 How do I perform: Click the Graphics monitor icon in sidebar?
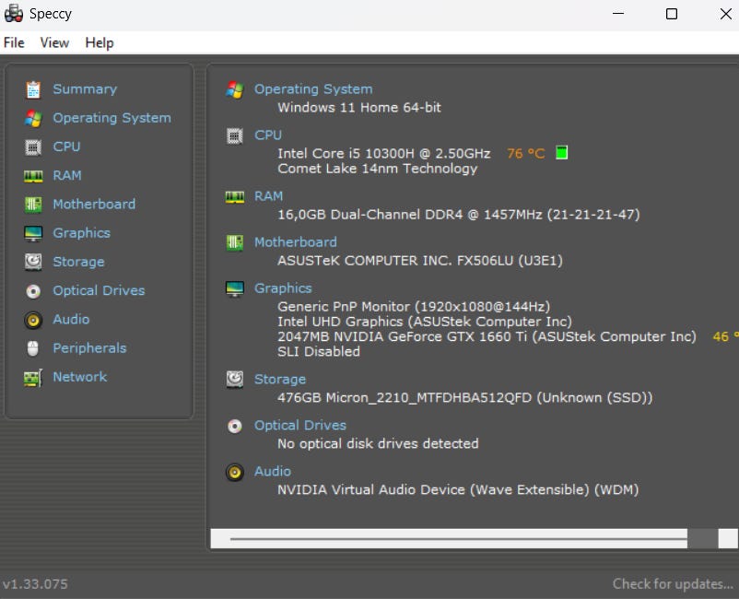click(x=33, y=233)
